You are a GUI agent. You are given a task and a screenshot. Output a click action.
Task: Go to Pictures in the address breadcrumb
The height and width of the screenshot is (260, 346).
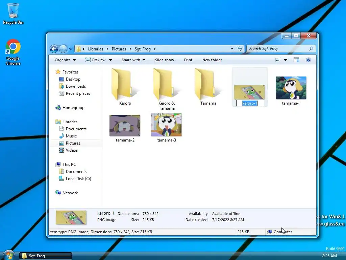click(119, 49)
